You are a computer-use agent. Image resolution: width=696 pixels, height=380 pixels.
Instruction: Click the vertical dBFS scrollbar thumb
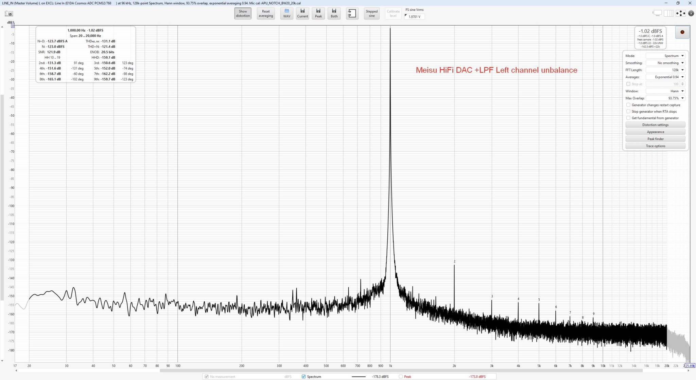coord(2,197)
